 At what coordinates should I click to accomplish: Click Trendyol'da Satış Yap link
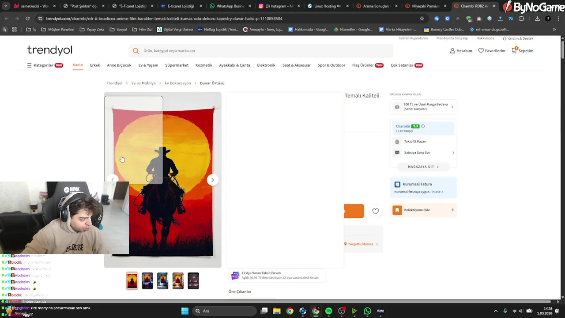coord(452,38)
